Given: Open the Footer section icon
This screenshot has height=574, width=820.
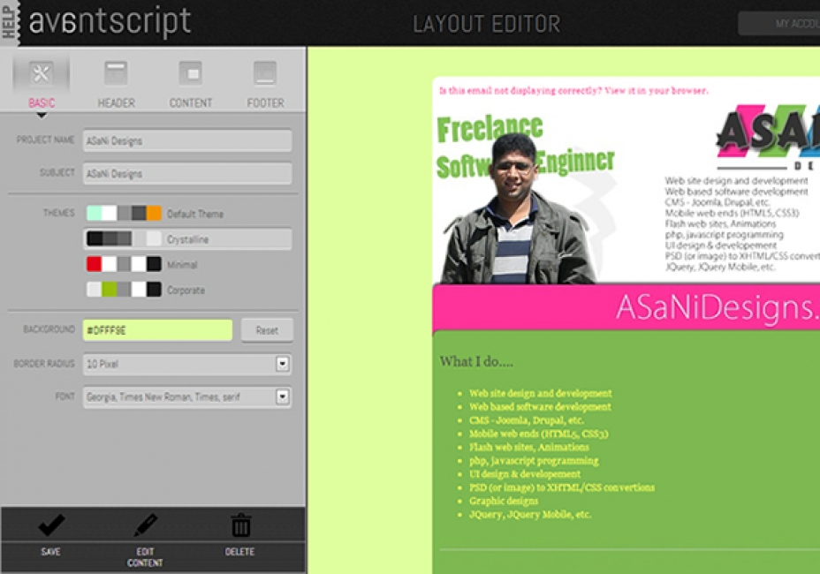Looking at the screenshot, I should click(x=265, y=73).
